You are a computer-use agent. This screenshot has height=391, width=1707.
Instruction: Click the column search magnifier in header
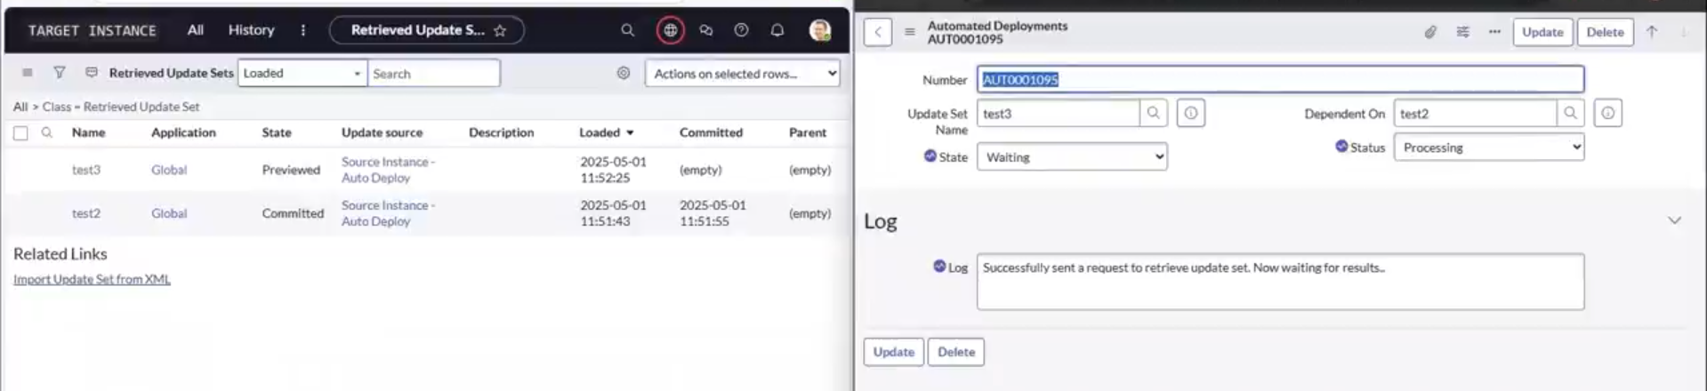coord(47,132)
